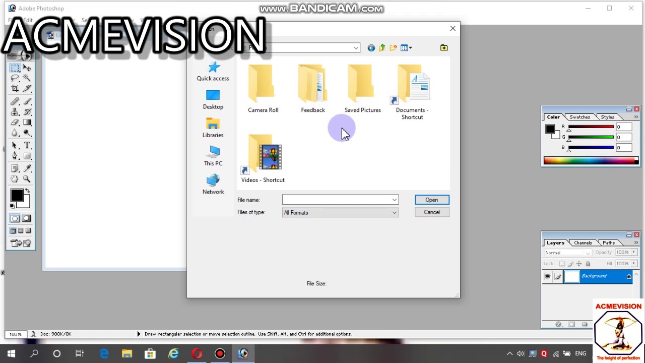
Task: Open the favorites icon in dialog
Action: [x=444, y=48]
